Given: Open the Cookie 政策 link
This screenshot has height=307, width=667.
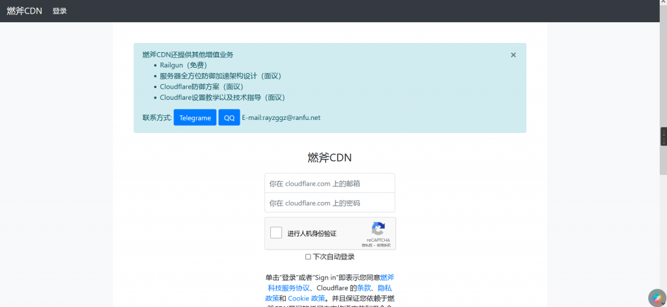Looking at the screenshot, I should click(306, 298).
